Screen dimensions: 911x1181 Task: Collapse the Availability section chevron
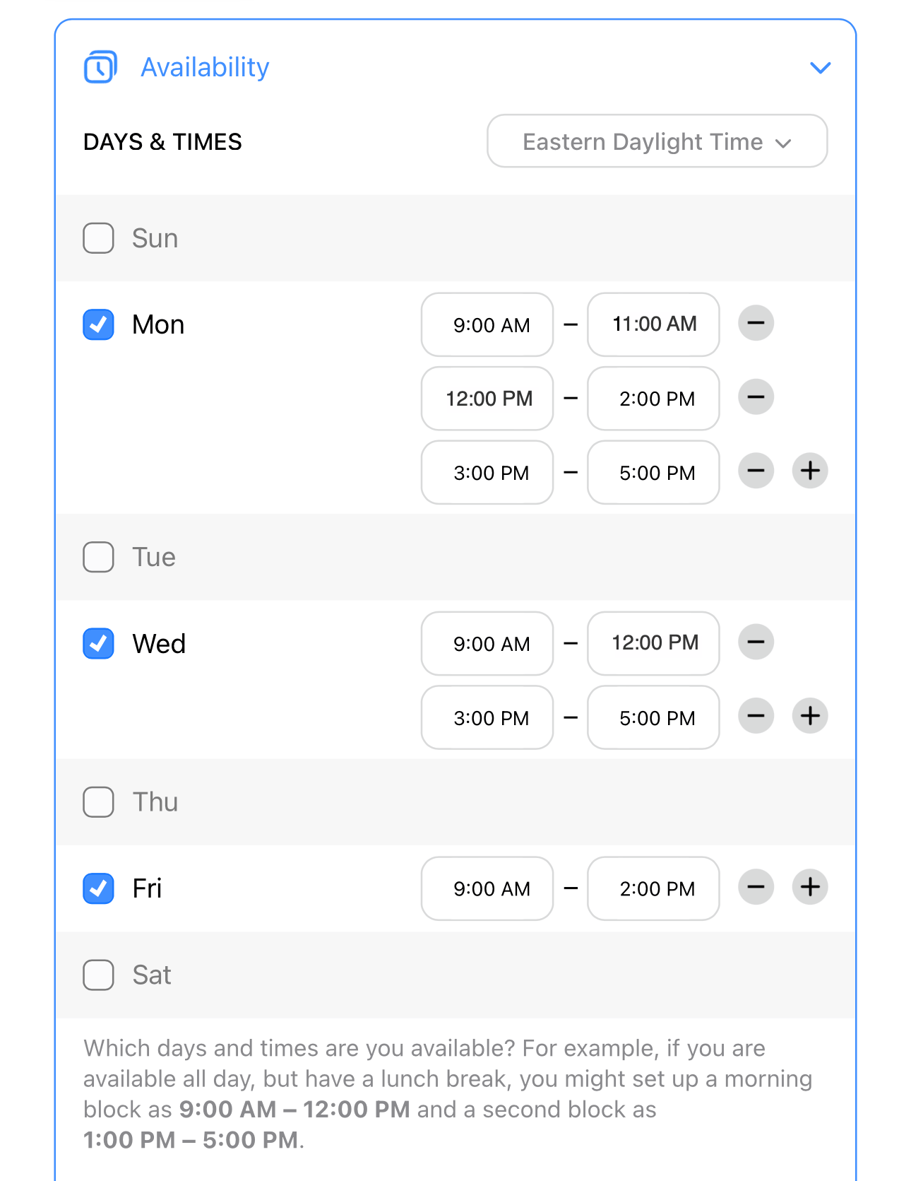820,68
